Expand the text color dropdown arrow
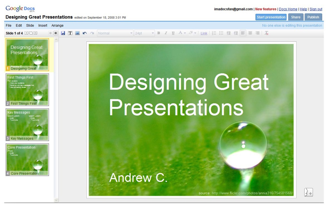Viewport: 328px width, 208px height. pyautogui.click(x=185, y=33)
